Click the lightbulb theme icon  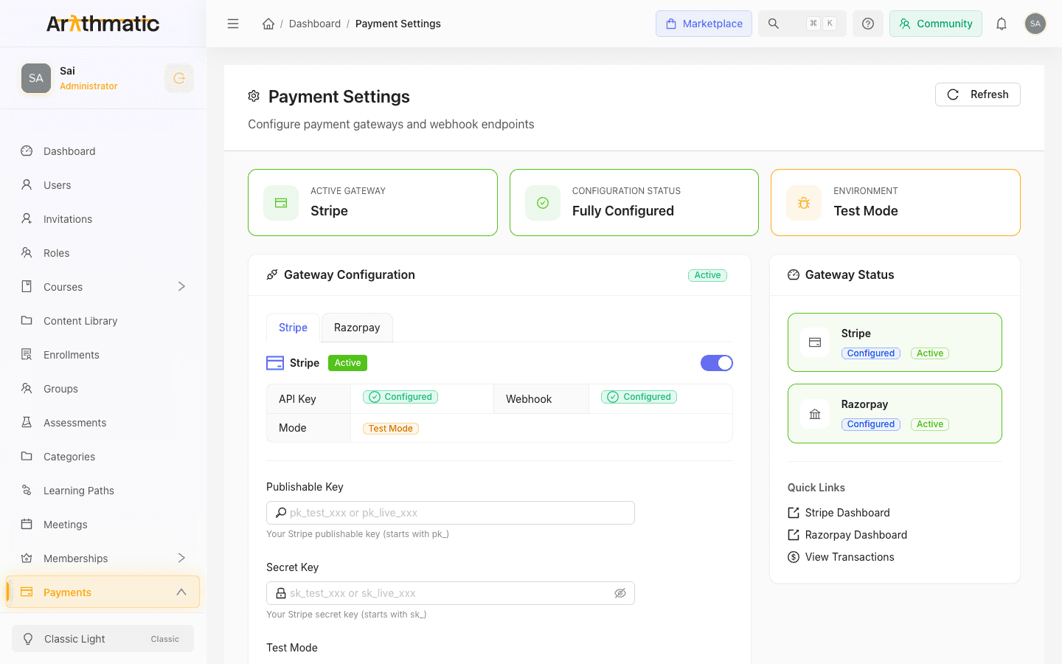pyautogui.click(x=28, y=639)
